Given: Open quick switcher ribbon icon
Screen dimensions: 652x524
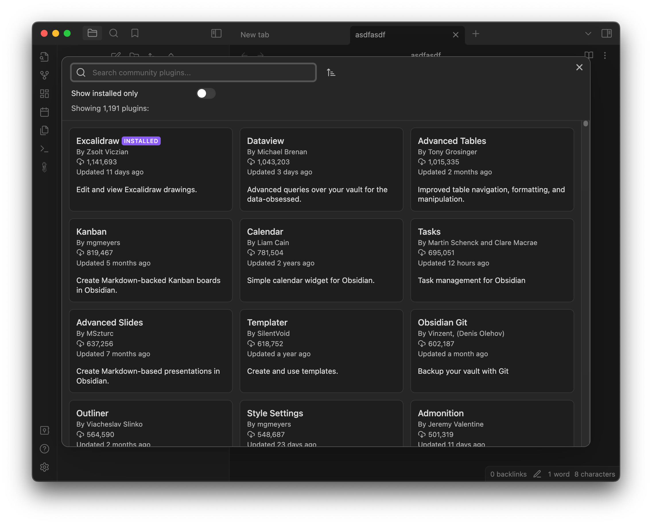Looking at the screenshot, I should pyautogui.click(x=44, y=57).
